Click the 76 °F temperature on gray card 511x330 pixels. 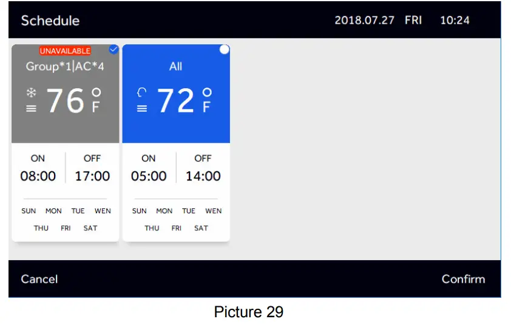tap(66, 101)
